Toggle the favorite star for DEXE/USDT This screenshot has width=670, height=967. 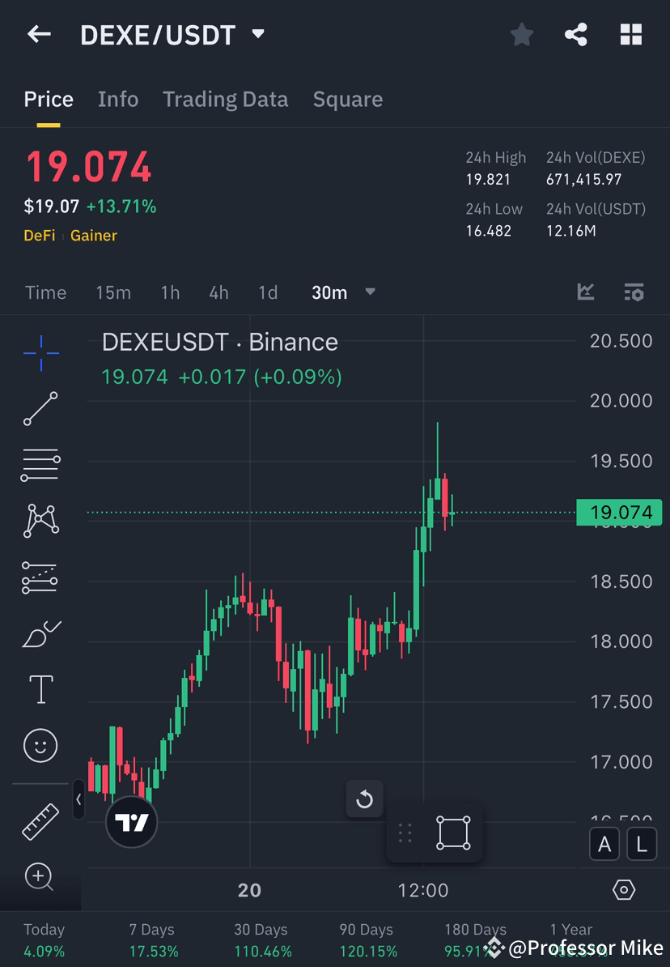521,34
